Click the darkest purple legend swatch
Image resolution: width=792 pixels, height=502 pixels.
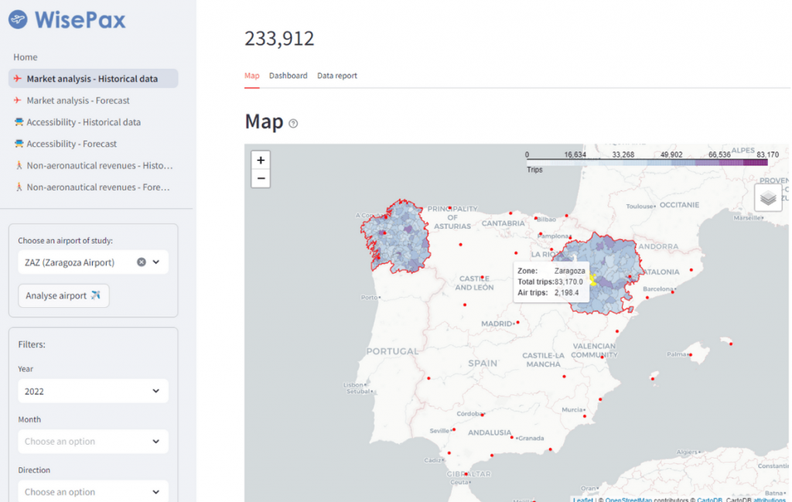tap(756, 162)
